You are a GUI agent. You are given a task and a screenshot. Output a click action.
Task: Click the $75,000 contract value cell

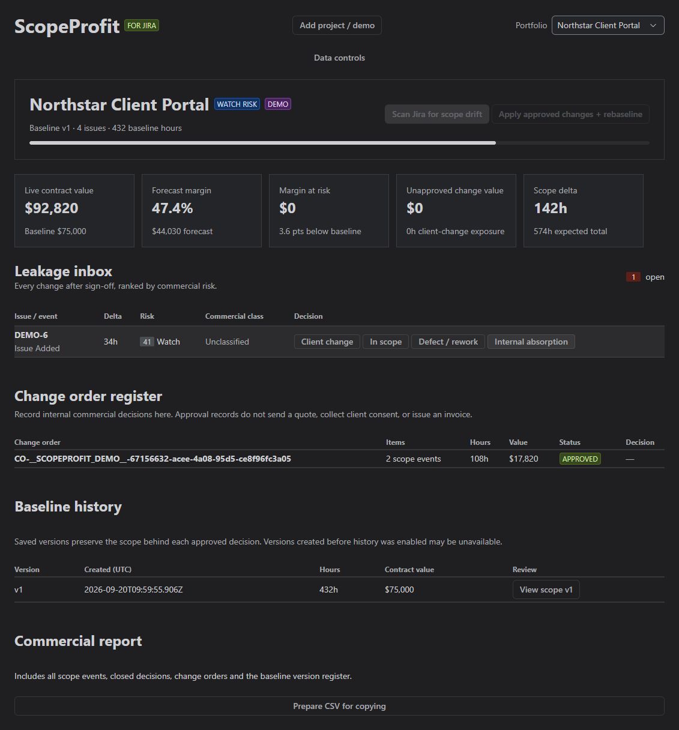coord(399,590)
